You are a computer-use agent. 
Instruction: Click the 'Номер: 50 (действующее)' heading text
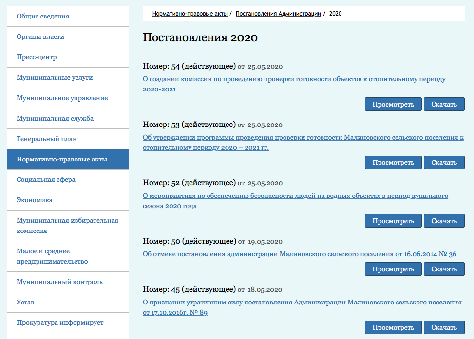tap(190, 241)
